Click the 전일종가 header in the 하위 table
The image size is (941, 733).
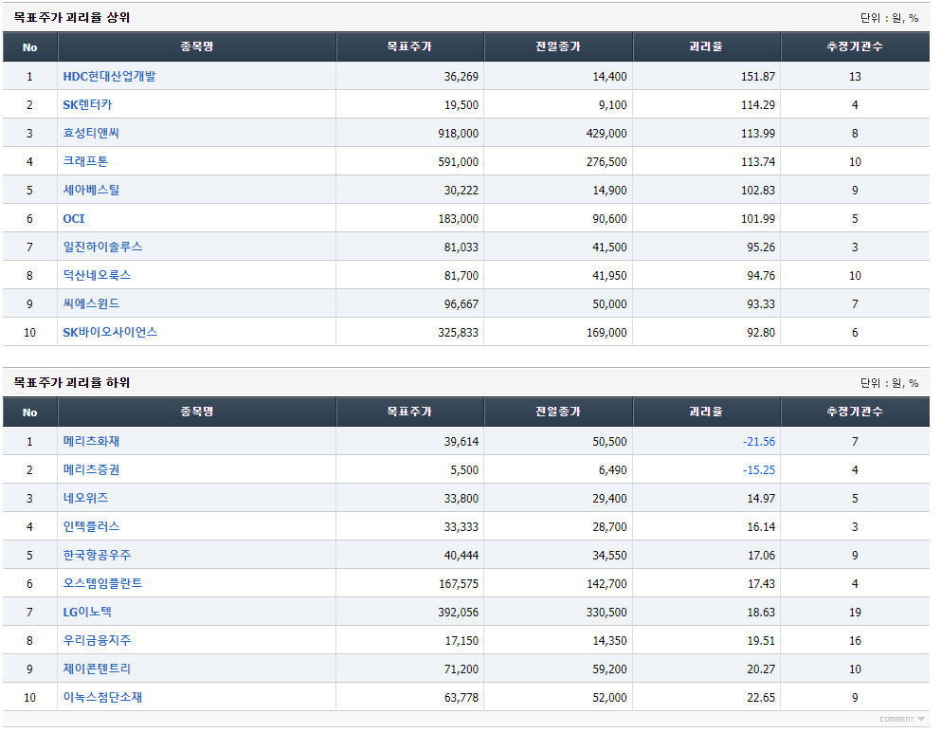(x=558, y=412)
